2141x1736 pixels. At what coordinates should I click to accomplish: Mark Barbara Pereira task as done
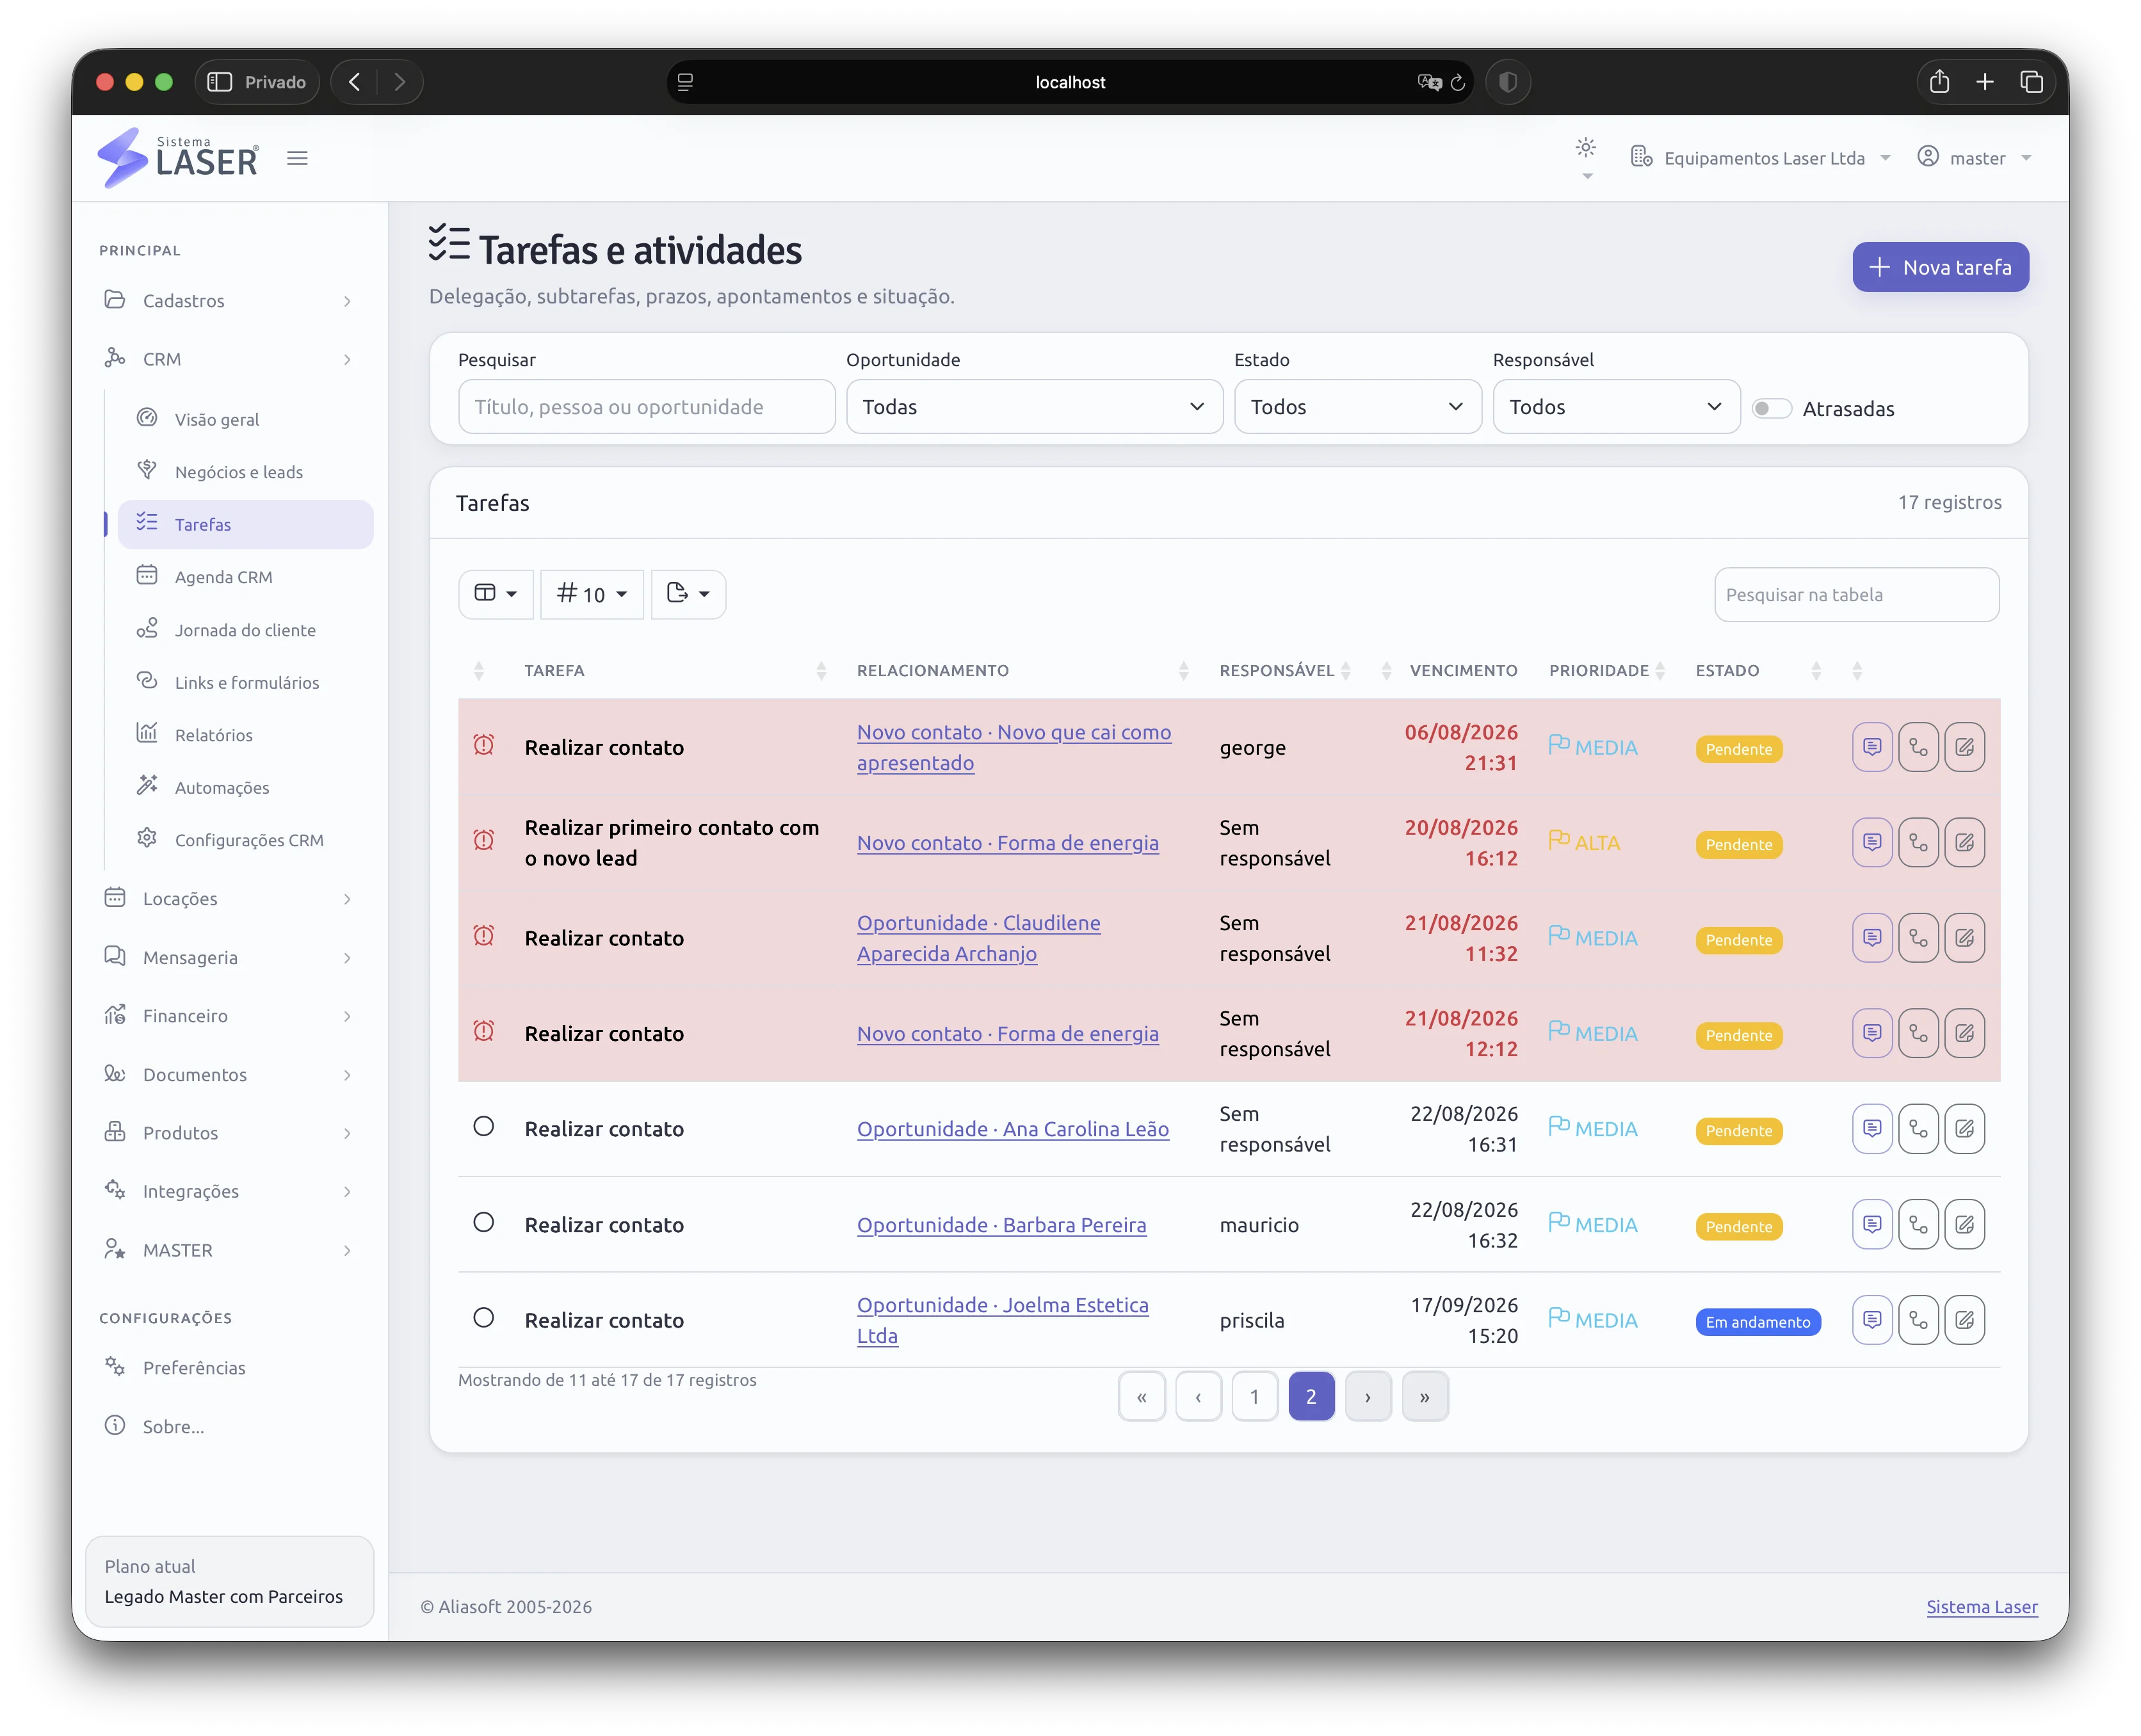484,1223
